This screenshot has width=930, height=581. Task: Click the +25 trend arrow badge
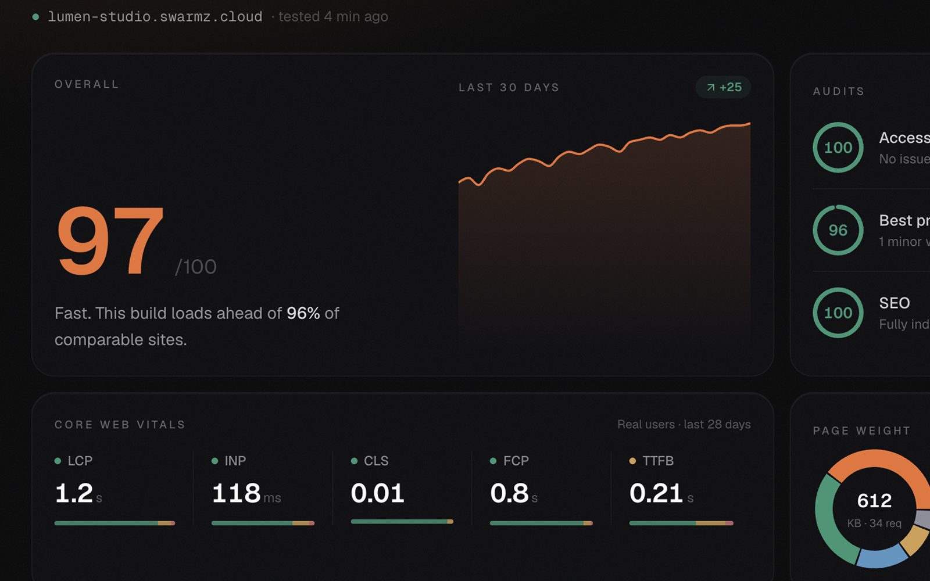click(723, 87)
